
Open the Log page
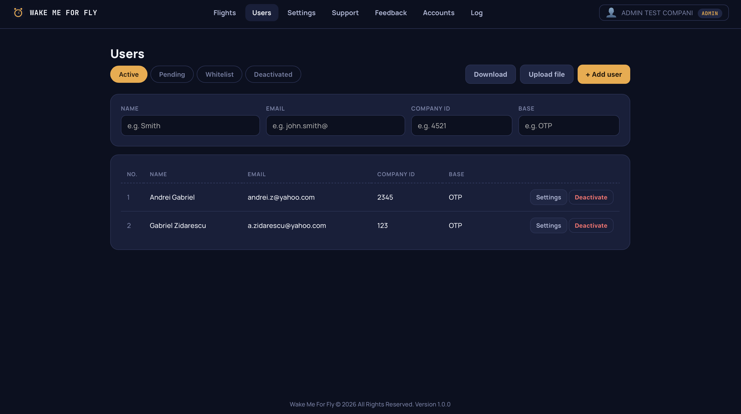point(476,13)
